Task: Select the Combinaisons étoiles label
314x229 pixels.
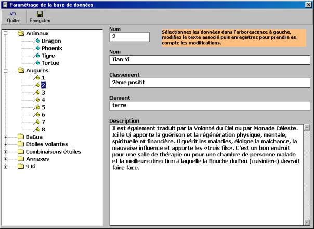Action: click(54, 152)
